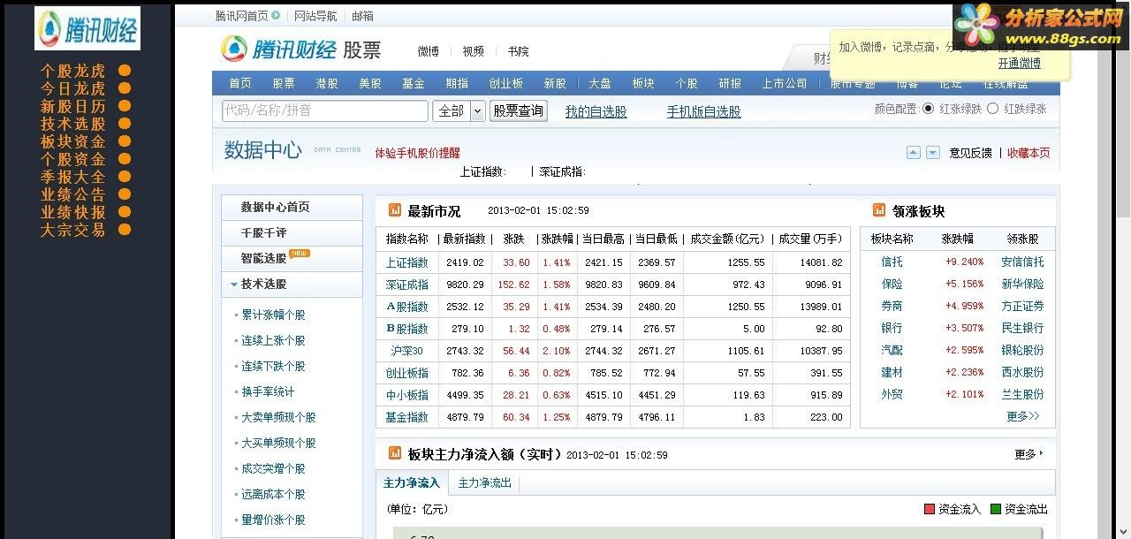
Task: Switch to the 主力净流出 tab
Action: click(x=484, y=482)
